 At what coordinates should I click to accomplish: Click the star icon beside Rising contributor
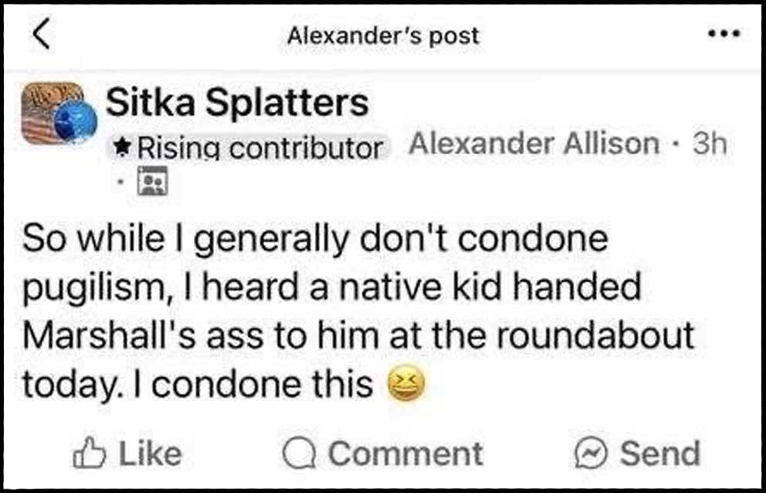point(122,147)
